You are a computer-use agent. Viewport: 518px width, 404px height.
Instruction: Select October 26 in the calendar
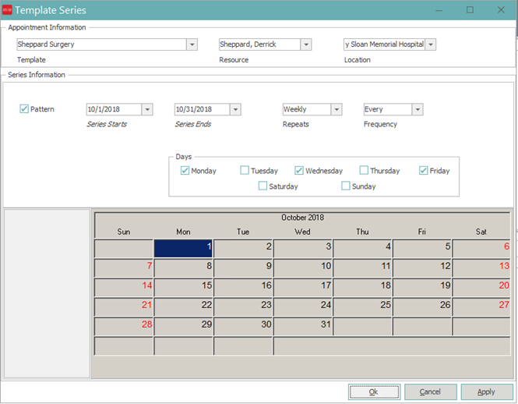coord(422,307)
